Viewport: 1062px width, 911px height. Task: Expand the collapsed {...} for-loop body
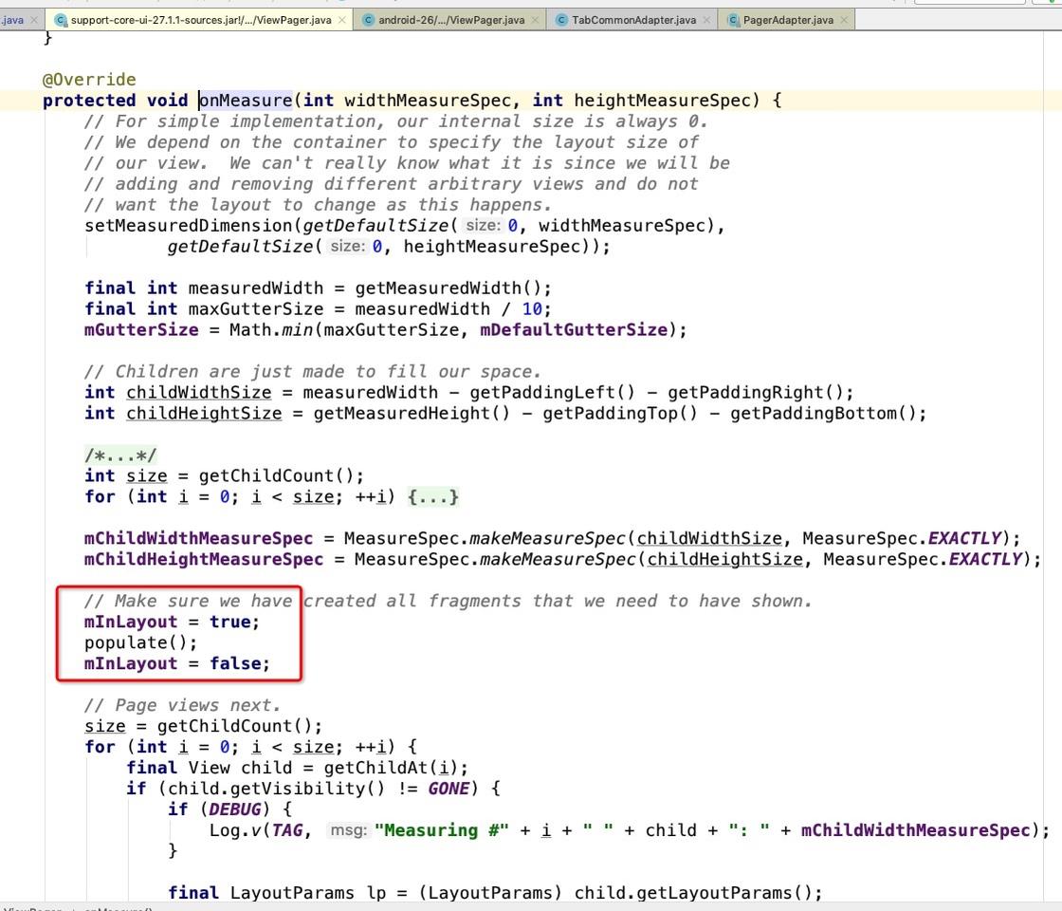point(433,497)
